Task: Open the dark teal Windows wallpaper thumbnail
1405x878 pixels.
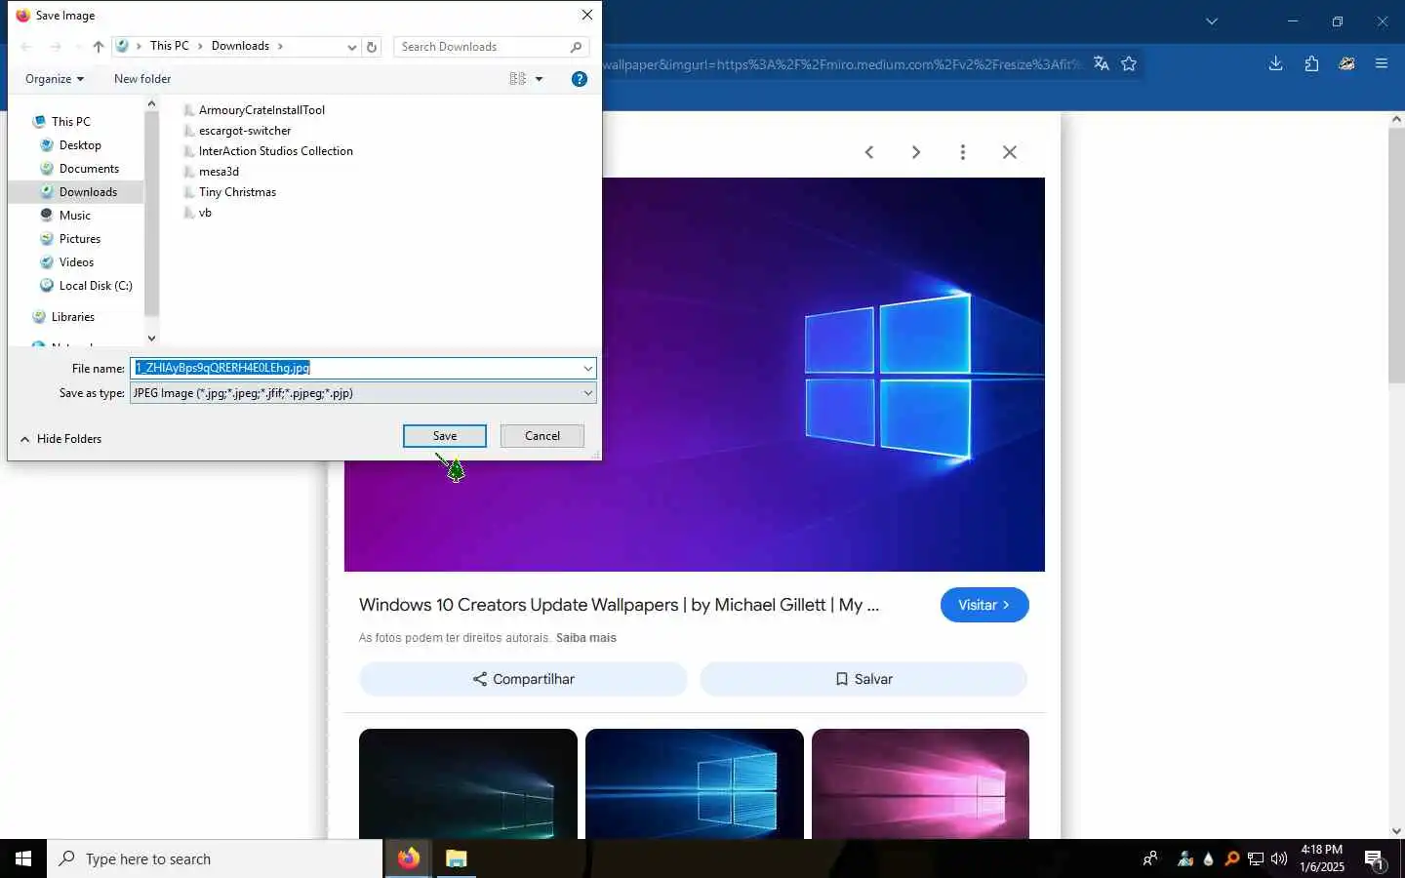Action: [x=468, y=783]
